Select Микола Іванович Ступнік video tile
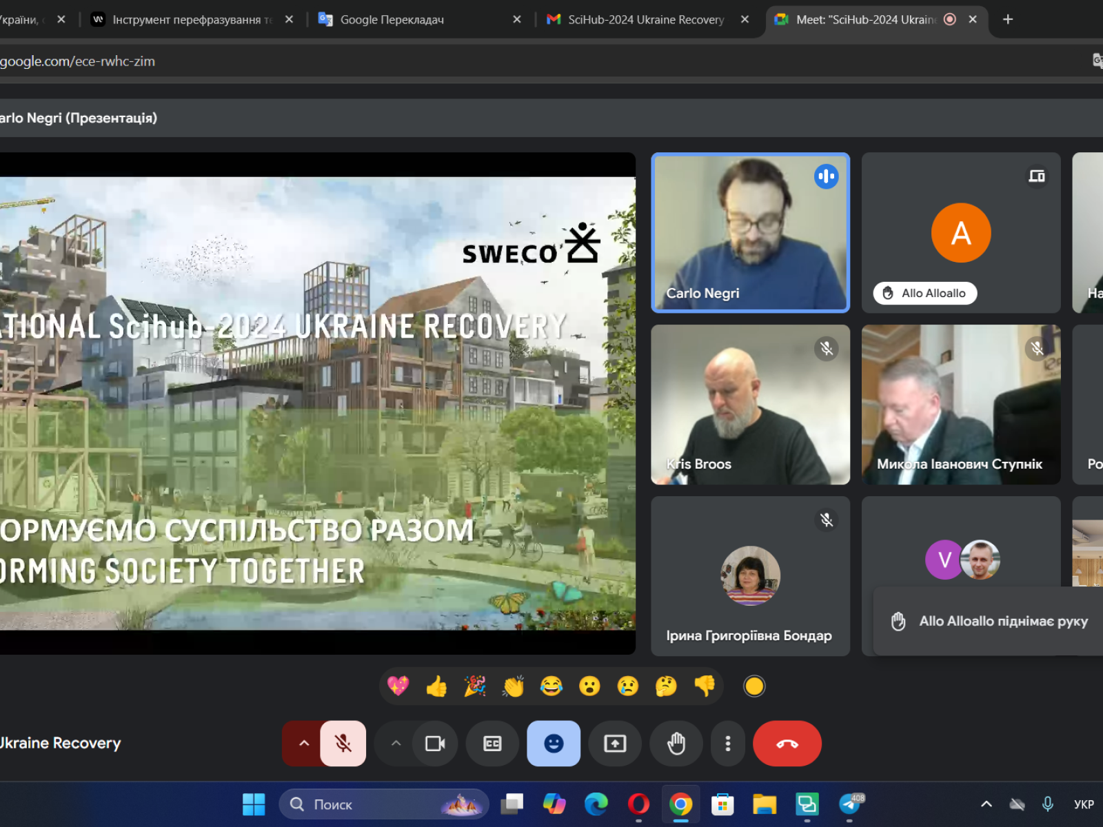Viewport: 1103px width, 827px height. tap(961, 405)
